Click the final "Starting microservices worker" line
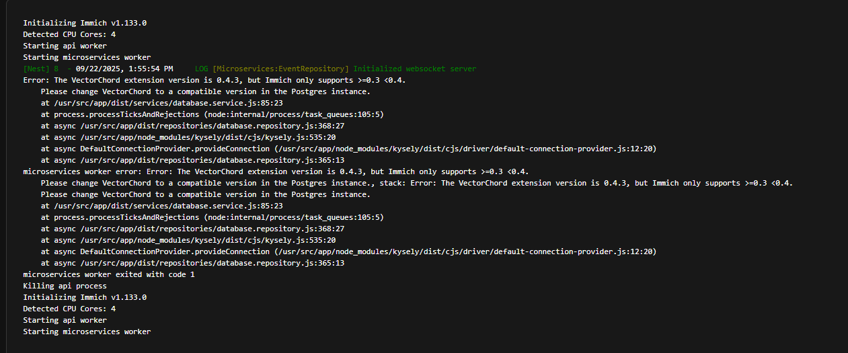This screenshot has height=353, width=848. [87, 331]
